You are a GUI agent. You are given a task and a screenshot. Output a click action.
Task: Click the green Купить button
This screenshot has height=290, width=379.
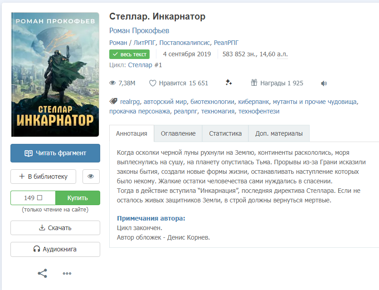point(78,198)
